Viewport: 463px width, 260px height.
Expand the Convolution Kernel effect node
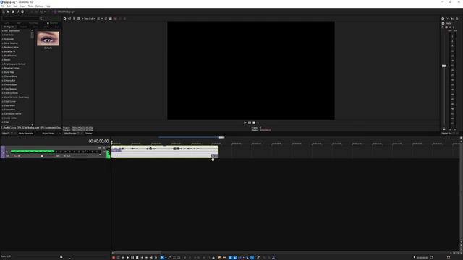3,114
